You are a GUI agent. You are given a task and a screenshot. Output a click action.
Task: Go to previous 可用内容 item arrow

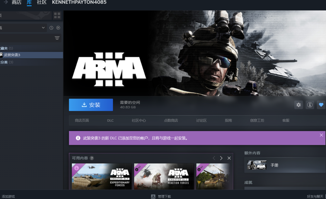click(x=214, y=158)
